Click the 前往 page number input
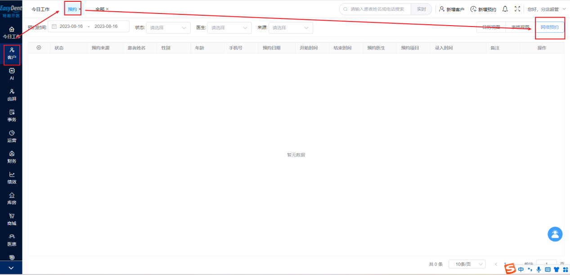570x275 pixels. tap(547, 264)
